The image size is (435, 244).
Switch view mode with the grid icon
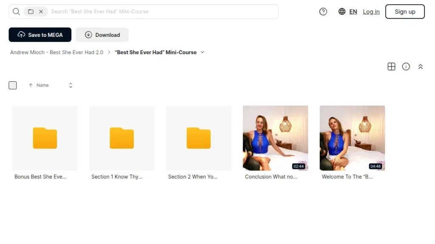pyautogui.click(x=391, y=67)
